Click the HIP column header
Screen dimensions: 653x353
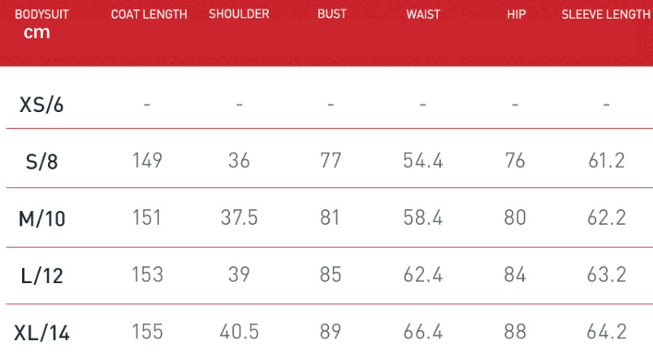(x=516, y=15)
